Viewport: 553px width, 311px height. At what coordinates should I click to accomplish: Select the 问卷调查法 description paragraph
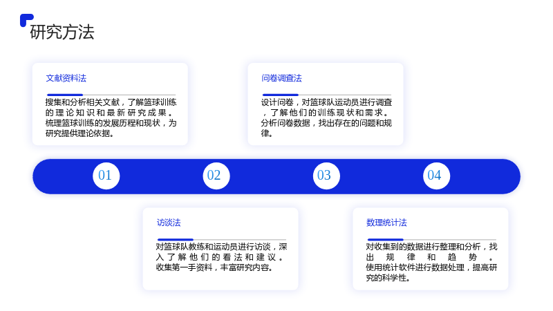click(x=326, y=117)
